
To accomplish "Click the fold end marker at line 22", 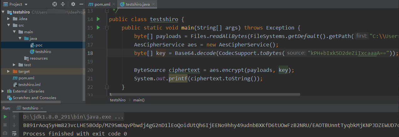I will (107, 87).
